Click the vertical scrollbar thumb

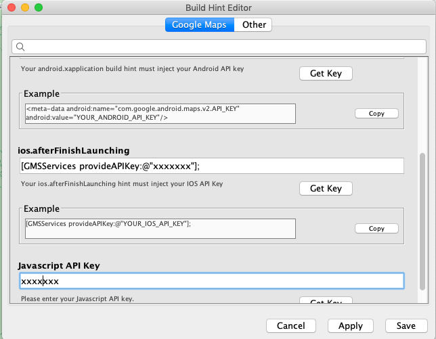(424, 223)
